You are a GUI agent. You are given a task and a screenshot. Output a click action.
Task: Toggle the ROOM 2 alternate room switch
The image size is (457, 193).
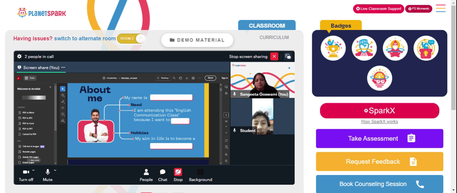pos(131,39)
